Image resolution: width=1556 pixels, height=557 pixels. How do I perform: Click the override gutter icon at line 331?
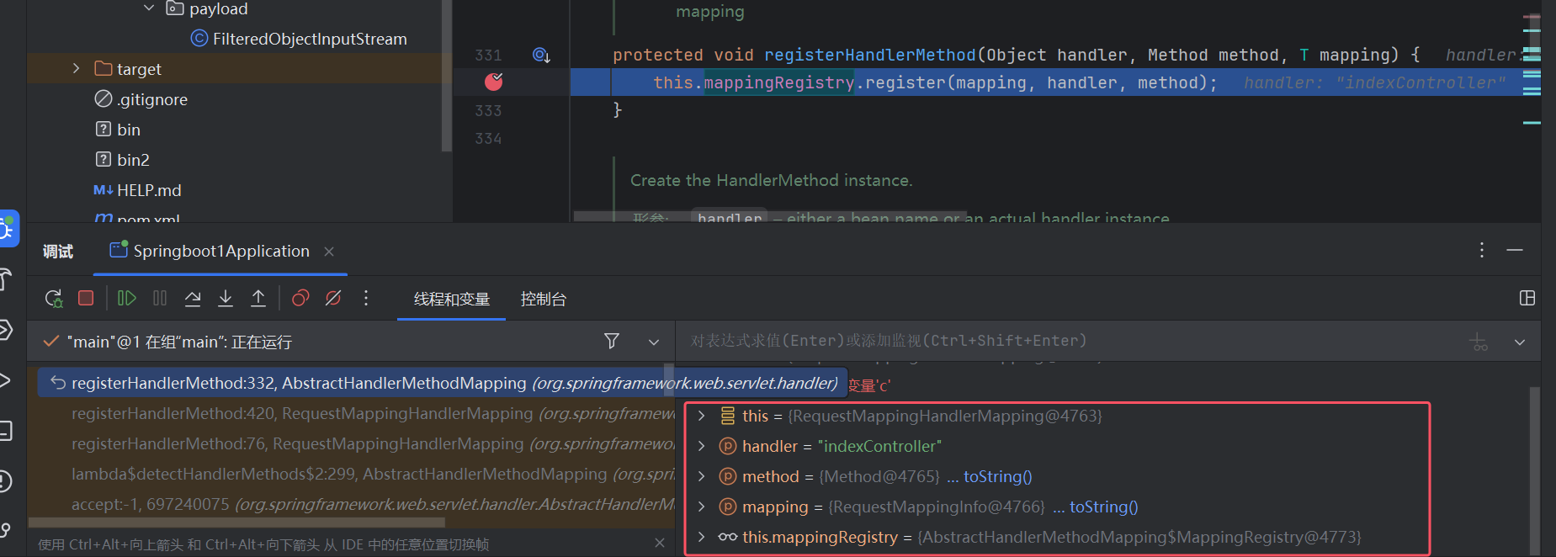tap(541, 56)
